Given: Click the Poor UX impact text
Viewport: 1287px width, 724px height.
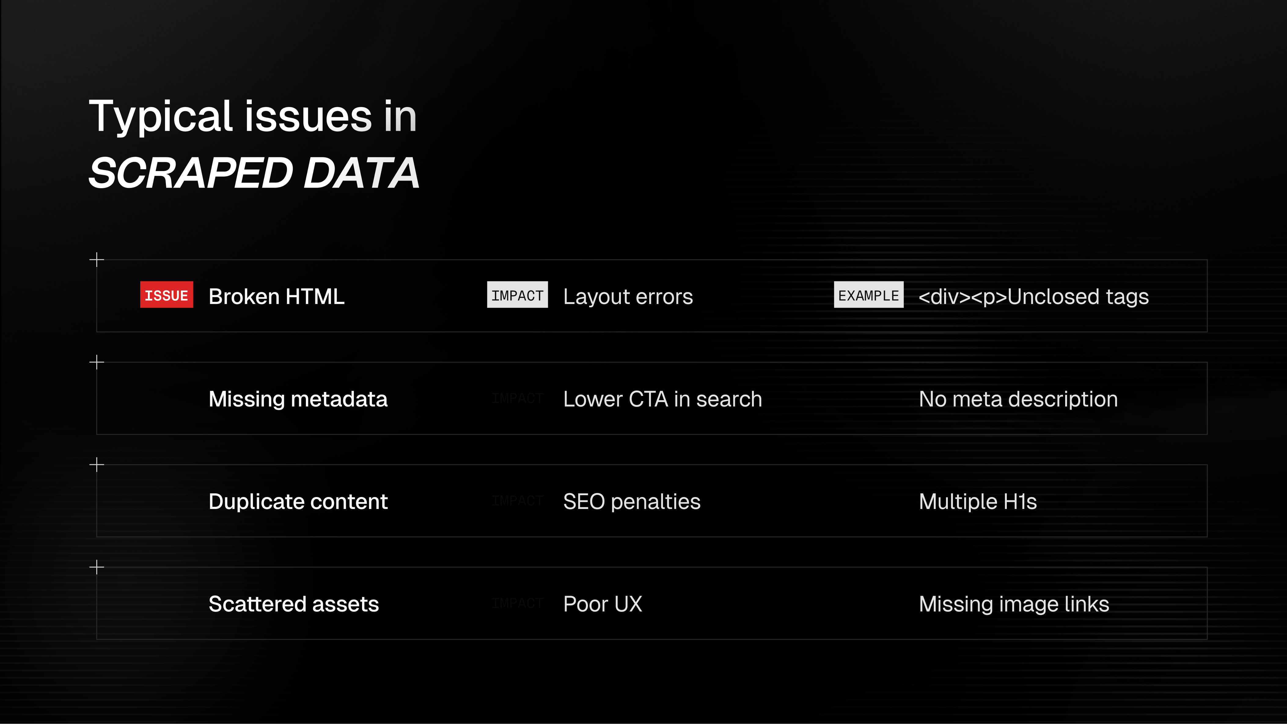Looking at the screenshot, I should [x=603, y=604].
